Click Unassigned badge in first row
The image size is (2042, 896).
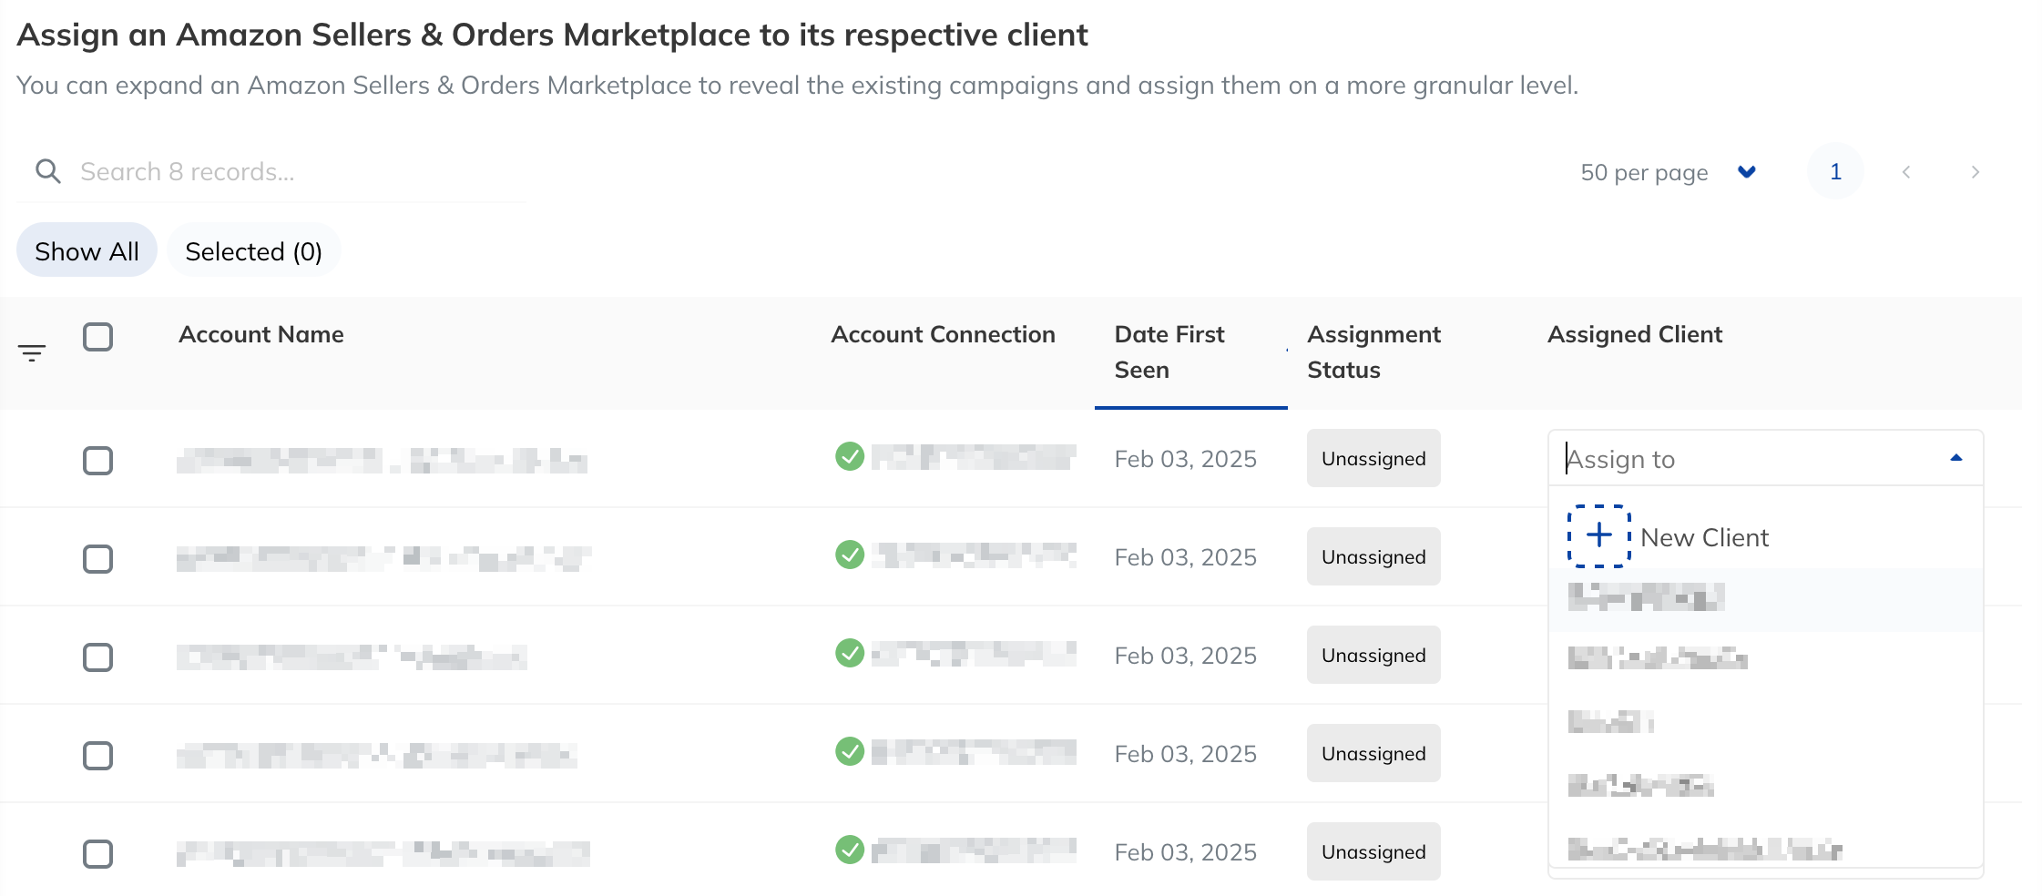(1373, 458)
